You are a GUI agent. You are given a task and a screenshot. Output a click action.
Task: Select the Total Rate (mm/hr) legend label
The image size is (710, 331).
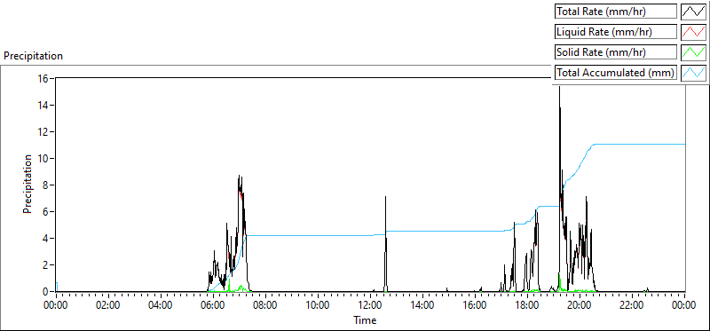tap(616, 12)
